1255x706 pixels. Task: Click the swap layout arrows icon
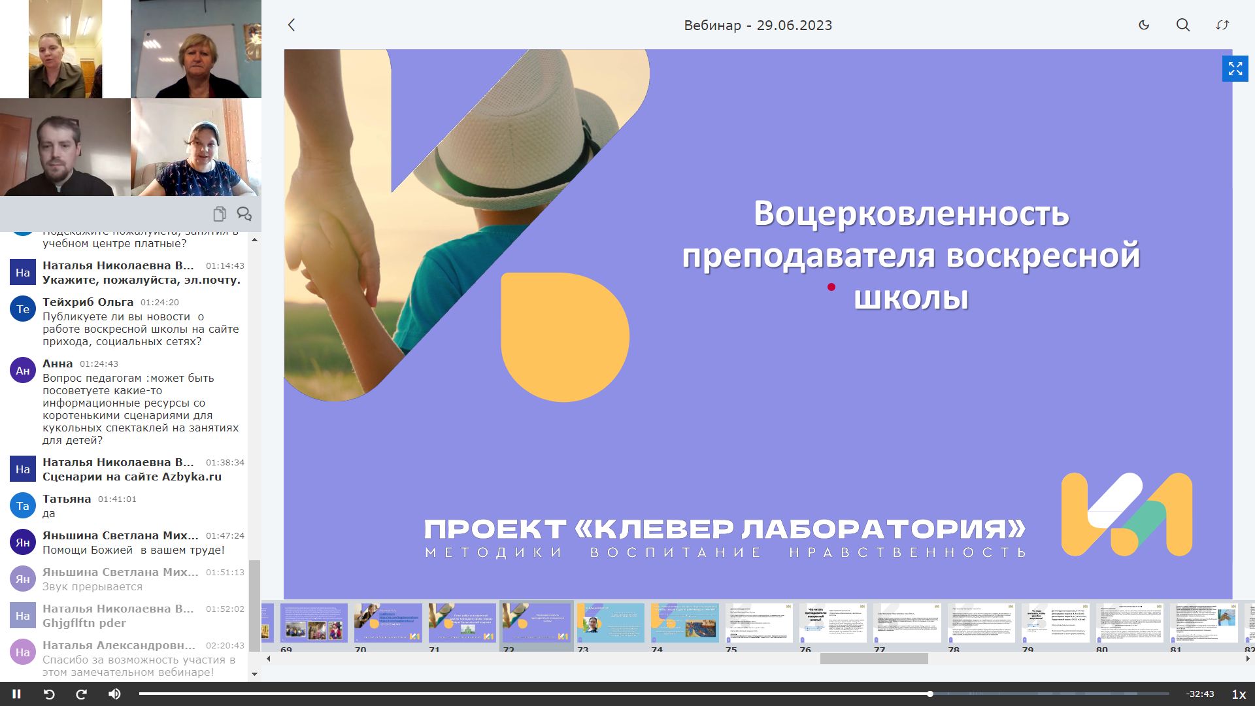pos(1222,25)
